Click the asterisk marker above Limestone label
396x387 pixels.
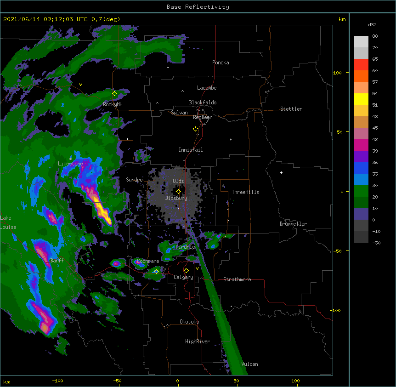(x=70, y=159)
